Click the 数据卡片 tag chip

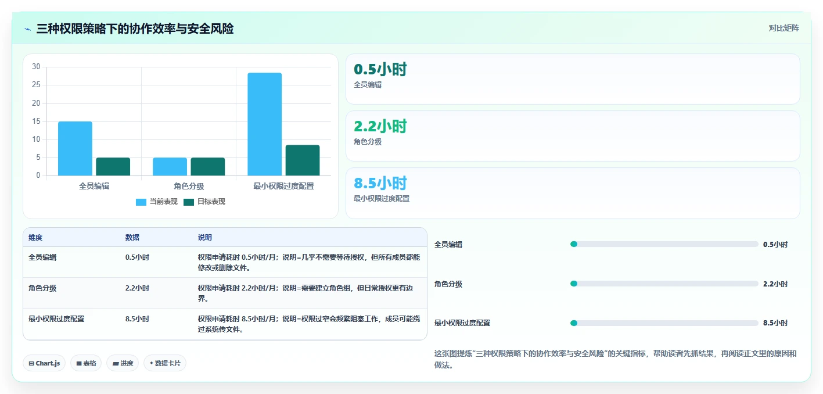[165, 363]
